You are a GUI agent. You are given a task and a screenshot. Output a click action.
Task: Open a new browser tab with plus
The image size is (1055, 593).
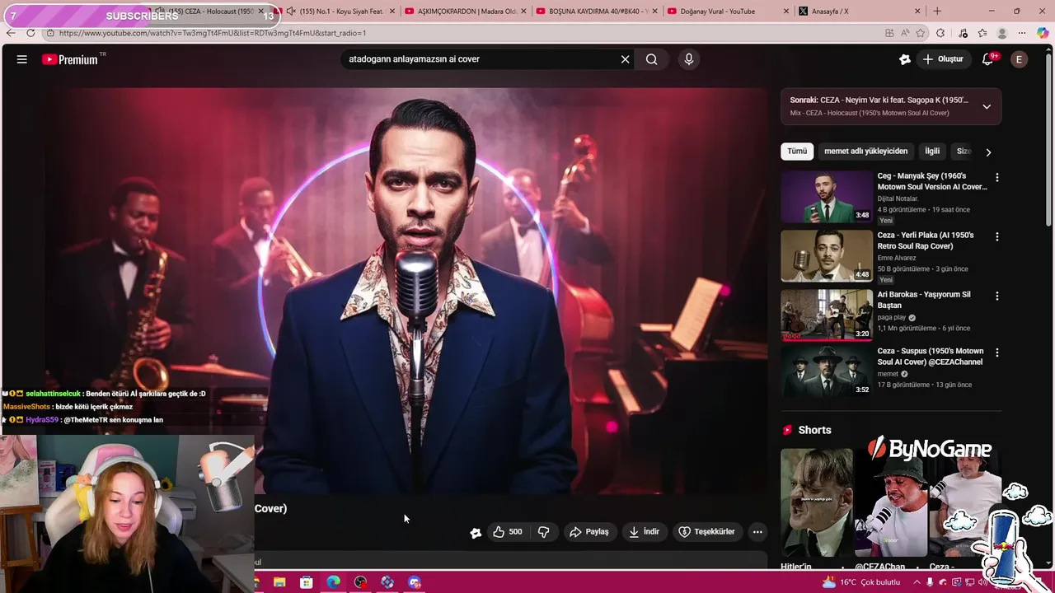(x=937, y=12)
